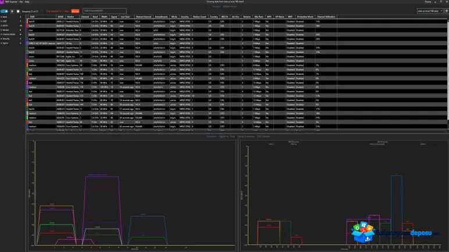Click the orange button beside the filter box
Viewport: 449px width, 252px height.
click(75, 11)
